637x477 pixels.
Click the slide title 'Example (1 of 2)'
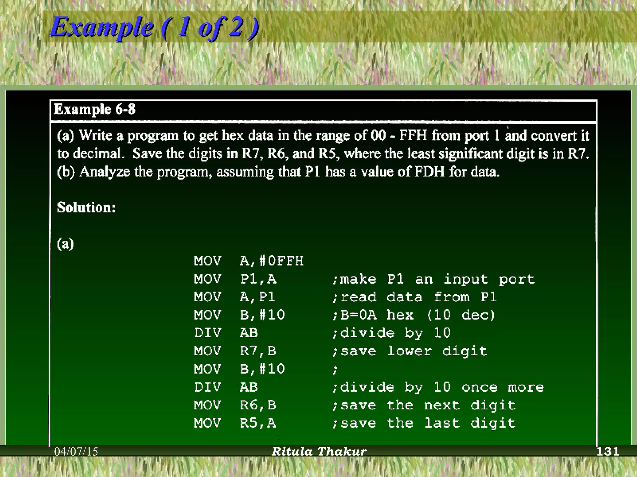tap(154, 27)
